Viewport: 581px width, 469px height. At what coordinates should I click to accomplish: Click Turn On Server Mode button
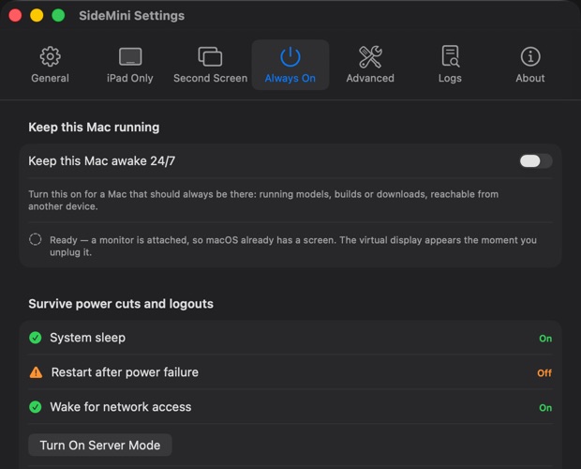(x=100, y=445)
